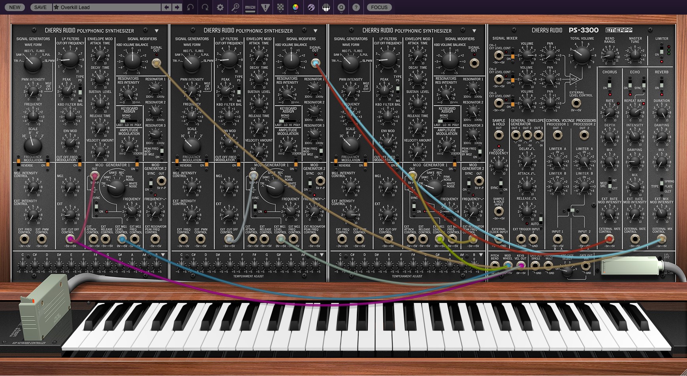Toggle the piano keyboard icon

pos(326,7)
